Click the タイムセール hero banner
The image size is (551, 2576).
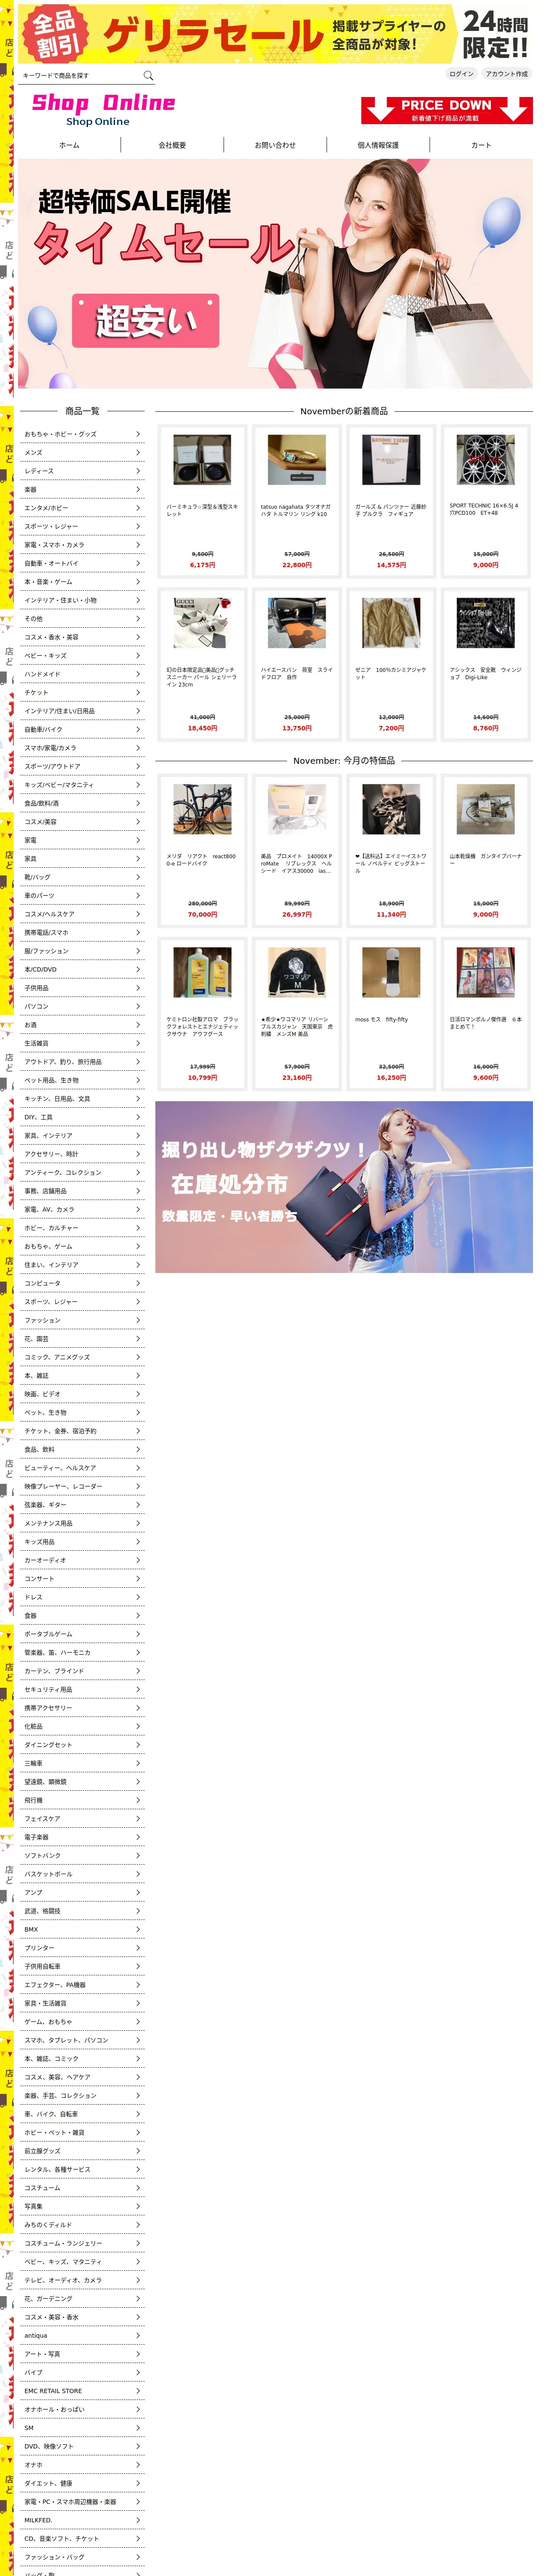(275, 273)
